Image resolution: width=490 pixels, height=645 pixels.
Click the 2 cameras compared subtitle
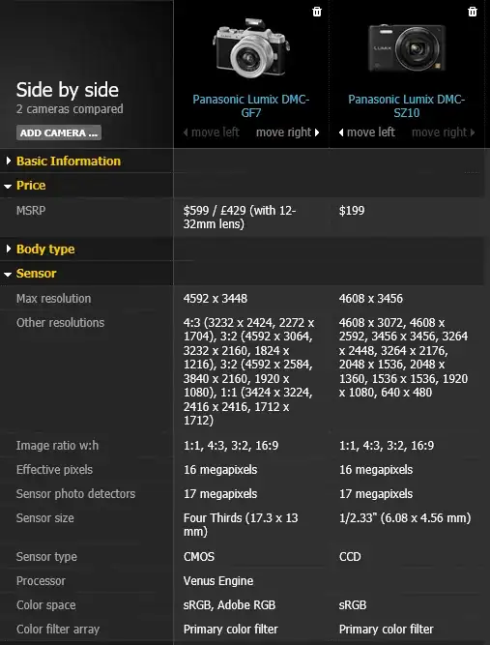70,109
